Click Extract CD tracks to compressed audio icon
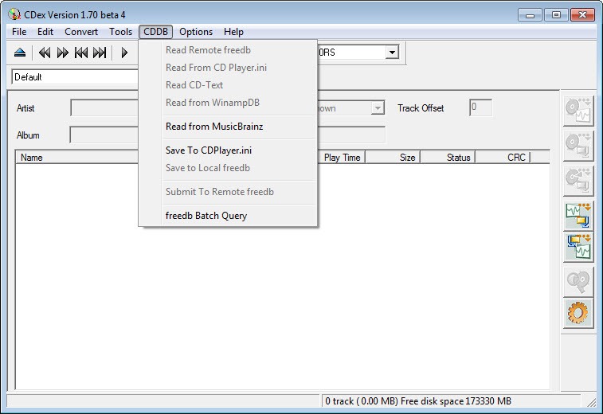This screenshot has height=414, width=603. coord(578,146)
